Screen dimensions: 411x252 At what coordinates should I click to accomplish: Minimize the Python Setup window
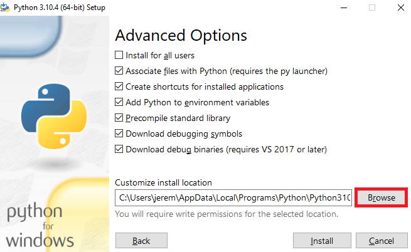coord(344,8)
